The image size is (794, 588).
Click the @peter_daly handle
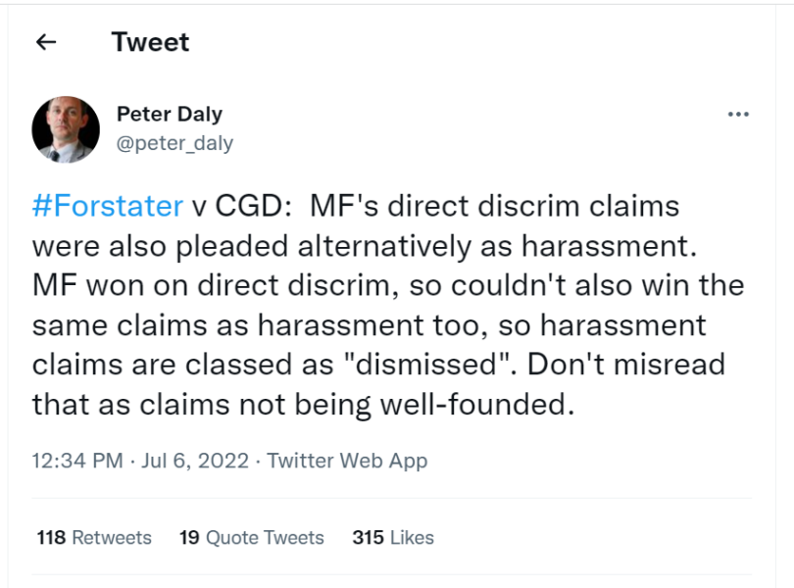pos(174,143)
